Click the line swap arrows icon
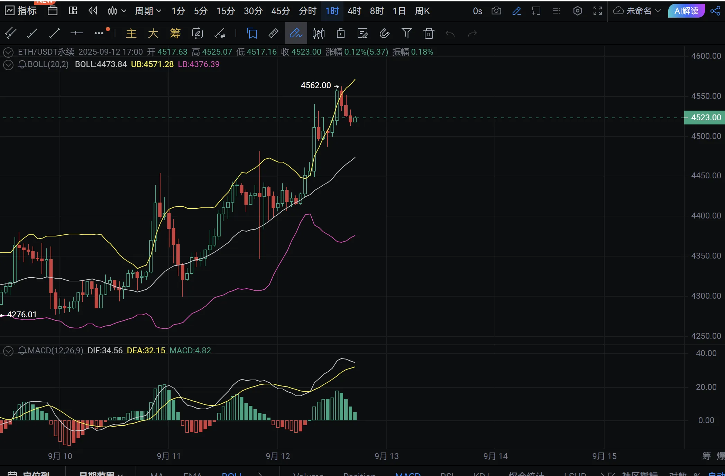Image resolution: width=725 pixels, height=476 pixels. [x=220, y=34]
